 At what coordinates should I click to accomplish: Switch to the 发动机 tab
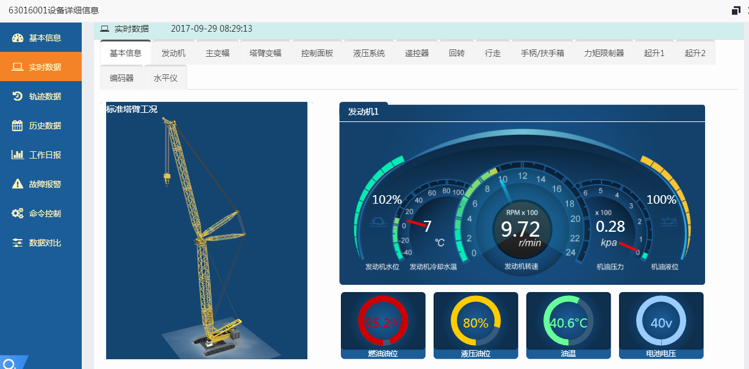point(173,53)
